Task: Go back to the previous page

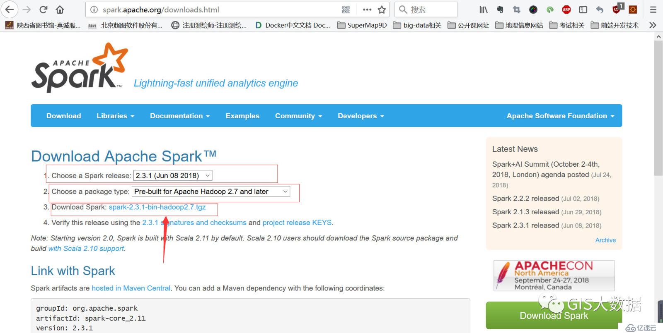Action: click(x=9, y=10)
